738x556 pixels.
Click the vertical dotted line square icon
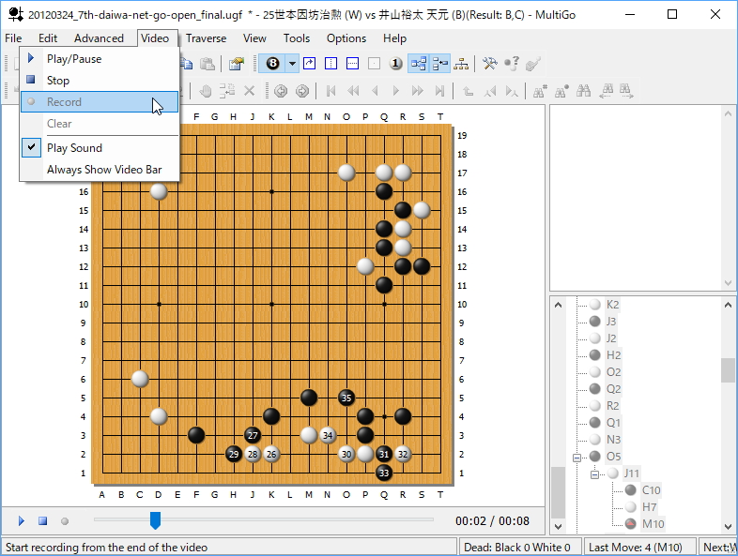pyautogui.click(x=331, y=64)
